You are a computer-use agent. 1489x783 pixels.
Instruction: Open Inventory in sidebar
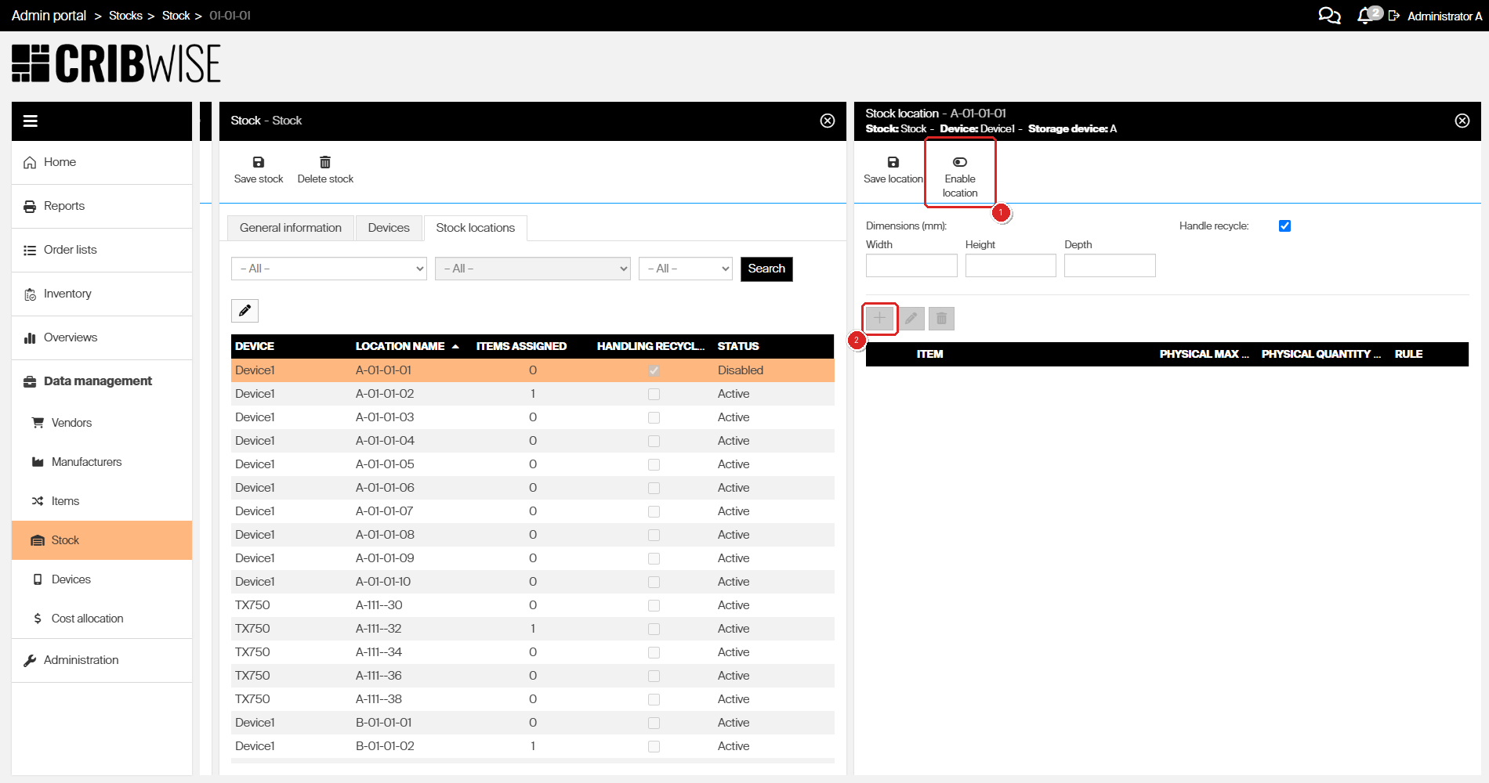click(x=102, y=294)
